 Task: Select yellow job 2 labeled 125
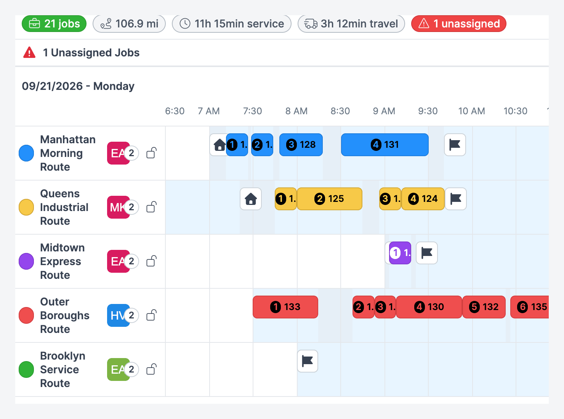point(330,199)
